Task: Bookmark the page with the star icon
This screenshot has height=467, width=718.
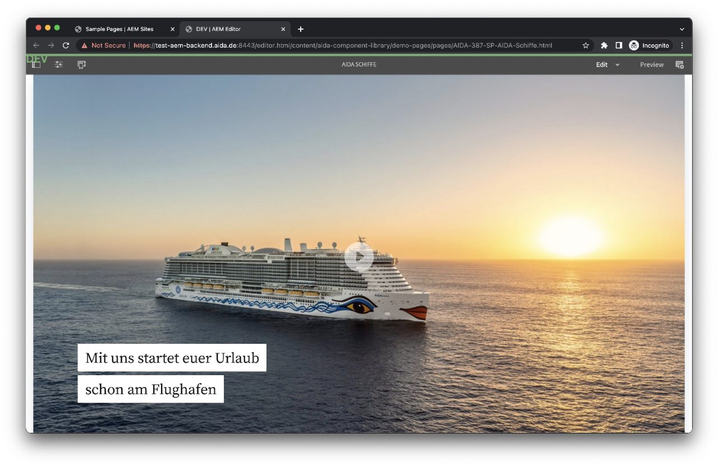Action: point(585,45)
